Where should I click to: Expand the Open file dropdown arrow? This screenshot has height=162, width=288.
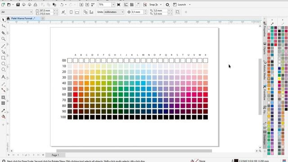tap(13, 4)
